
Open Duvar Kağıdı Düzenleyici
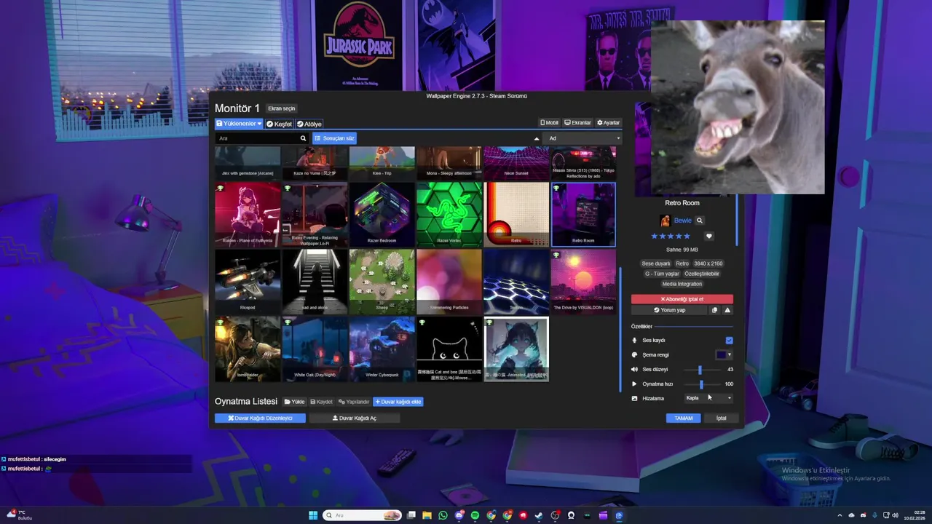(260, 418)
